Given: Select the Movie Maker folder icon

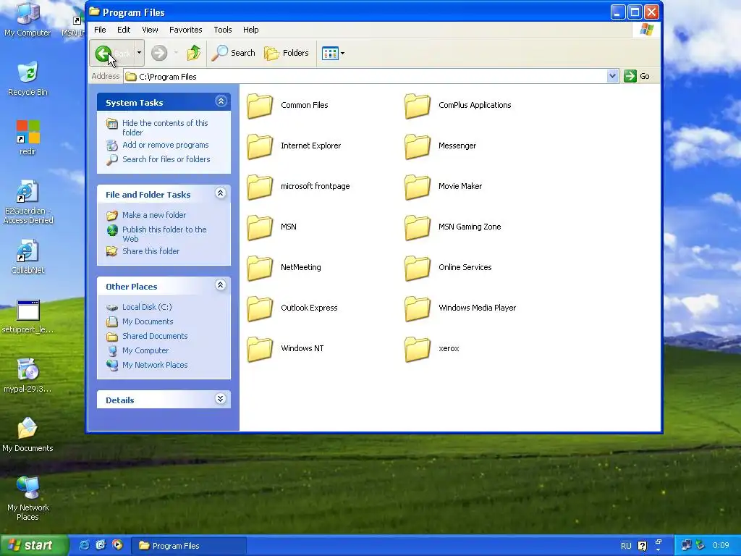Looking at the screenshot, I should click(x=418, y=187).
